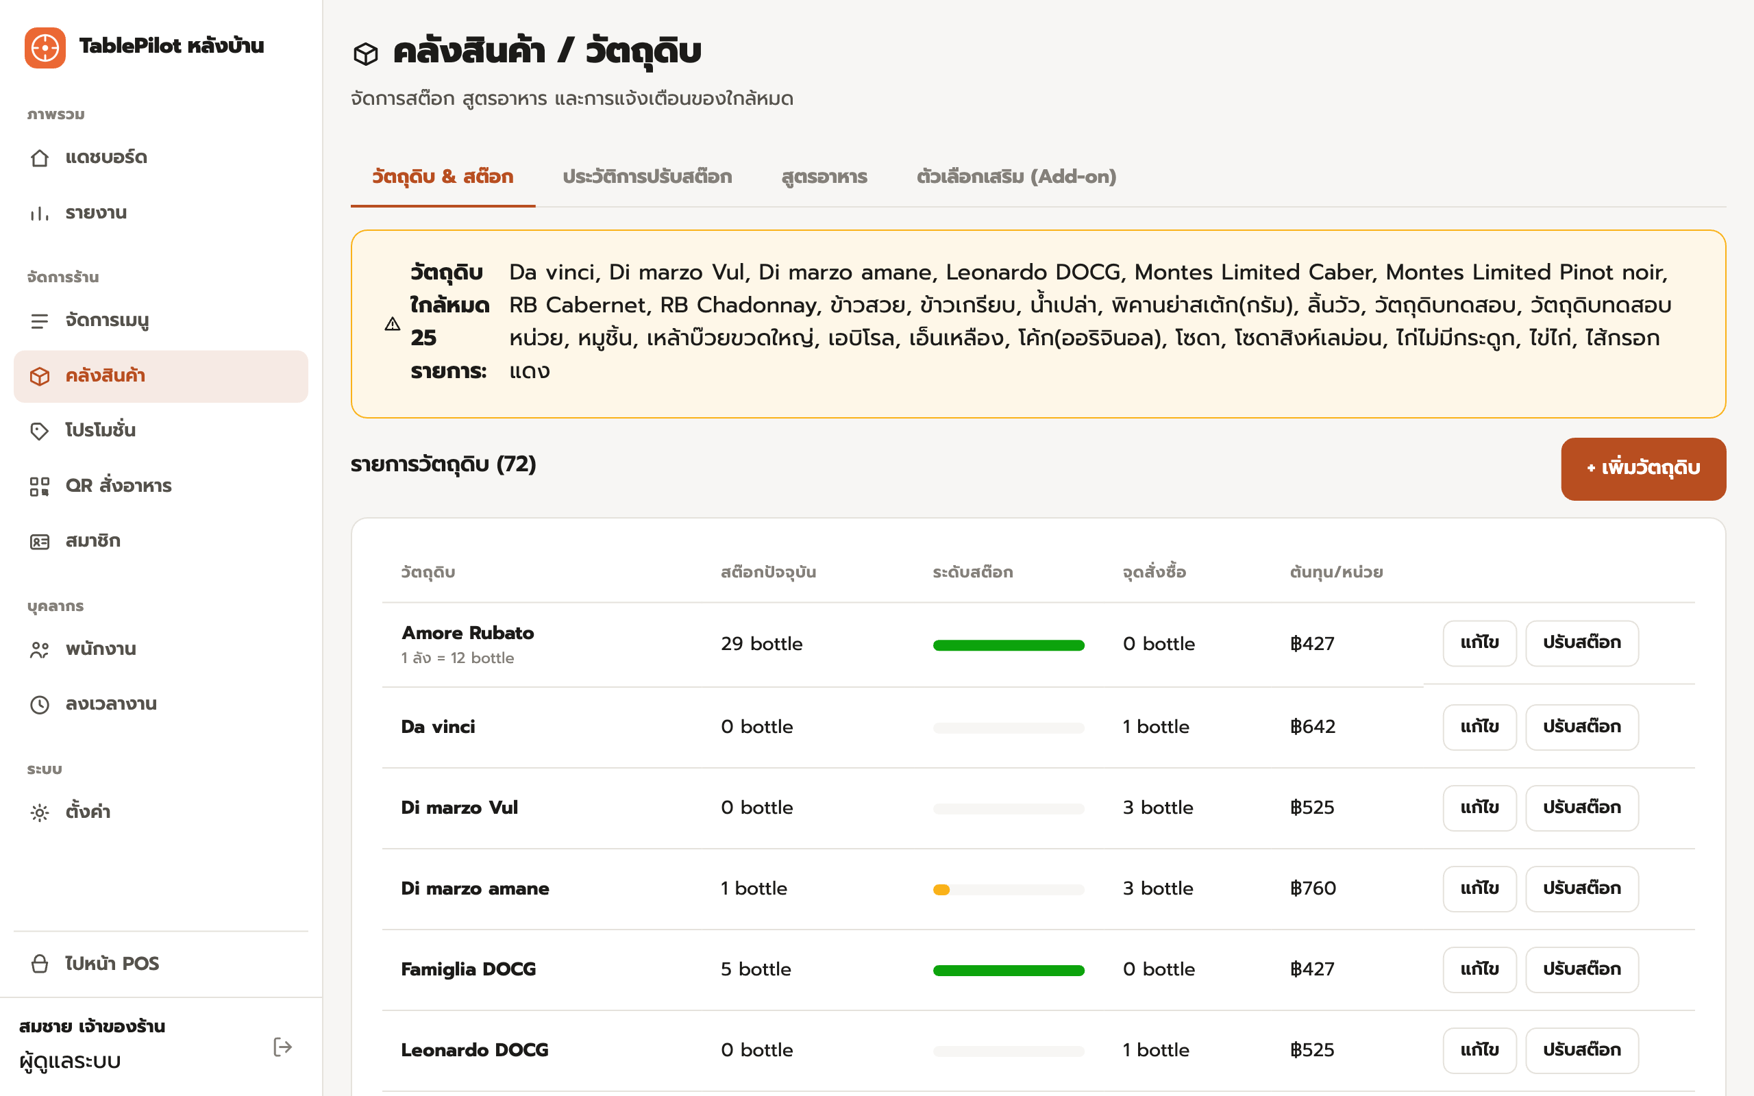Viewport: 1754px width, 1096px height.
Task: Click the QR code ordering icon
Action: pyautogui.click(x=40, y=486)
